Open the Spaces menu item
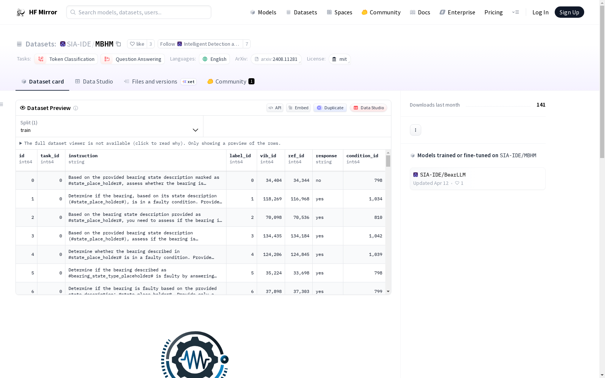Screen dimensions: 605x378 point(340,12)
